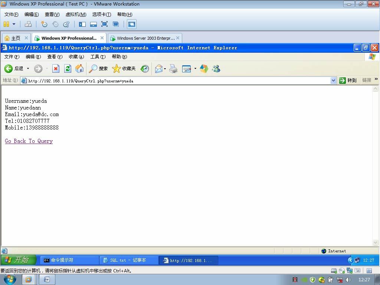Click the VMware console view icon
Image resolution: width=380 pixels, height=285 pixels.
tap(132, 24)
